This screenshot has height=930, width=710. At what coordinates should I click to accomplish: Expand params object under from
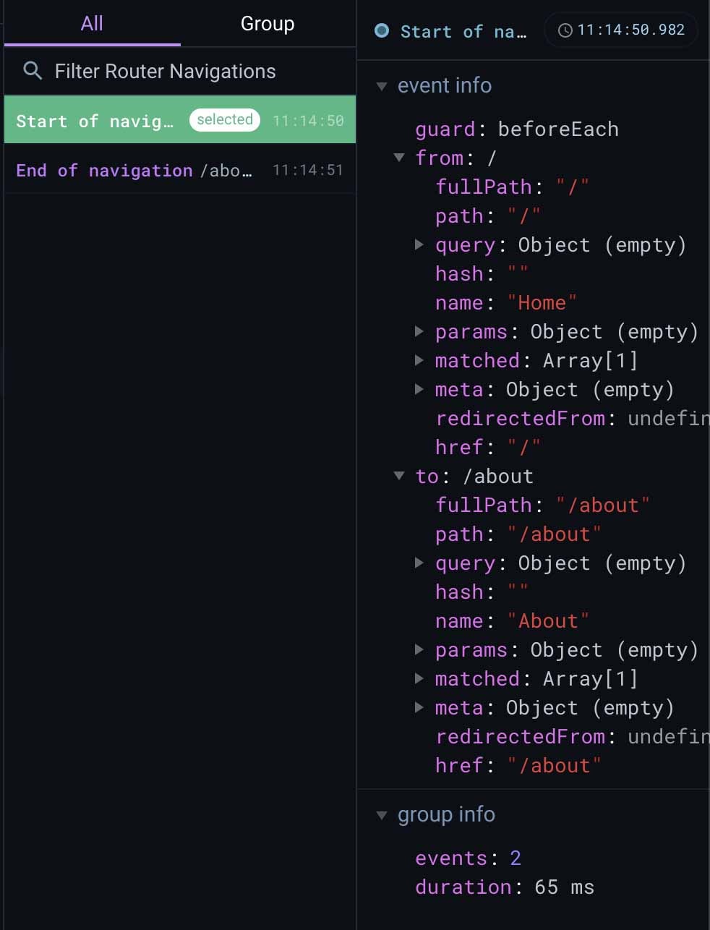pos(419,331)
